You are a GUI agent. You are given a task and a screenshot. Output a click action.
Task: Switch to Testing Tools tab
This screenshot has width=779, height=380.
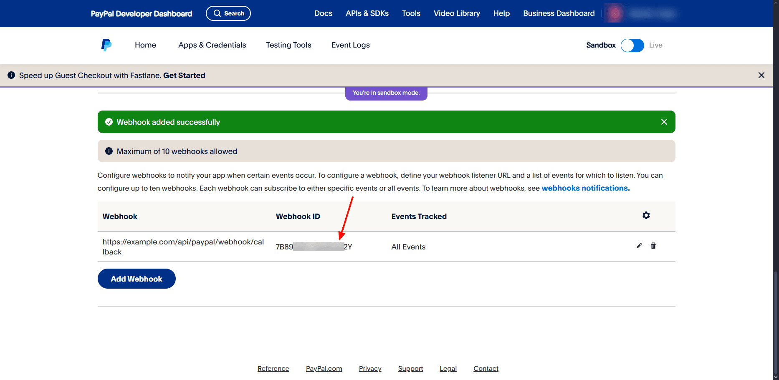(288, 45)
